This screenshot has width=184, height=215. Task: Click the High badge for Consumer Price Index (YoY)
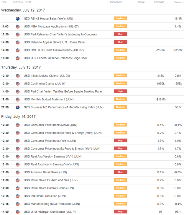click(121, 141)
